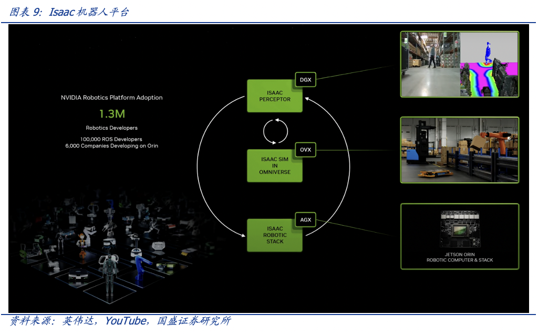Click the ISAAC ROBOTIC STACK box
Viewport: 538px width, 335px height.
tap(274, 235)
